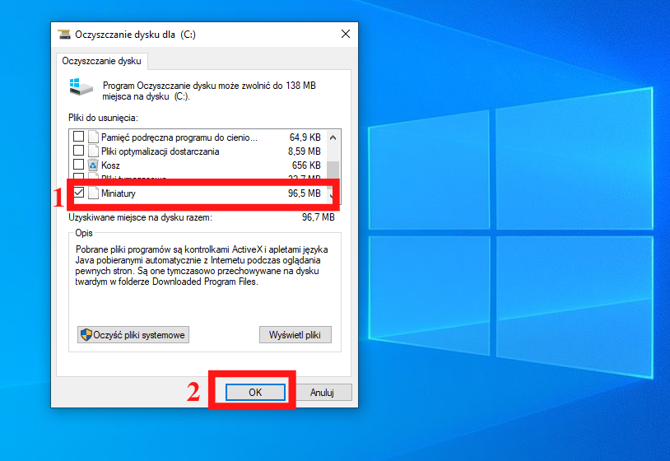Click the 96,7 MB total value
The height and width of the screenshot is (461, 670).
[x=319, y=217]
